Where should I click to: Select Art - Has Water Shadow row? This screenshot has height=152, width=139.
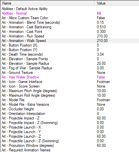click(x=70, y=77)
